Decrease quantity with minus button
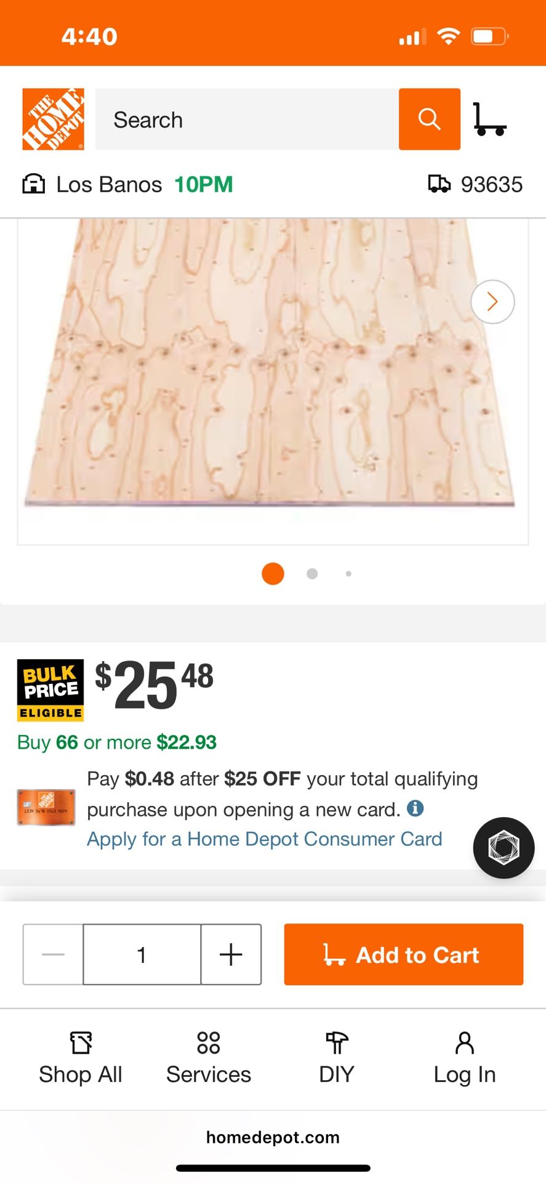This screenshot has height=1183, width=546. (54, 954)
